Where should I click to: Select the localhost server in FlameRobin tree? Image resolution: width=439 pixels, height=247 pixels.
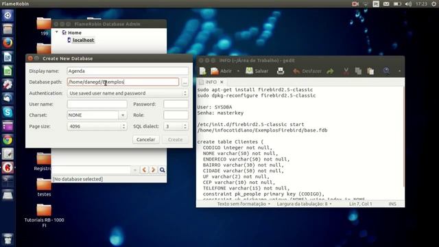point(84,40)
